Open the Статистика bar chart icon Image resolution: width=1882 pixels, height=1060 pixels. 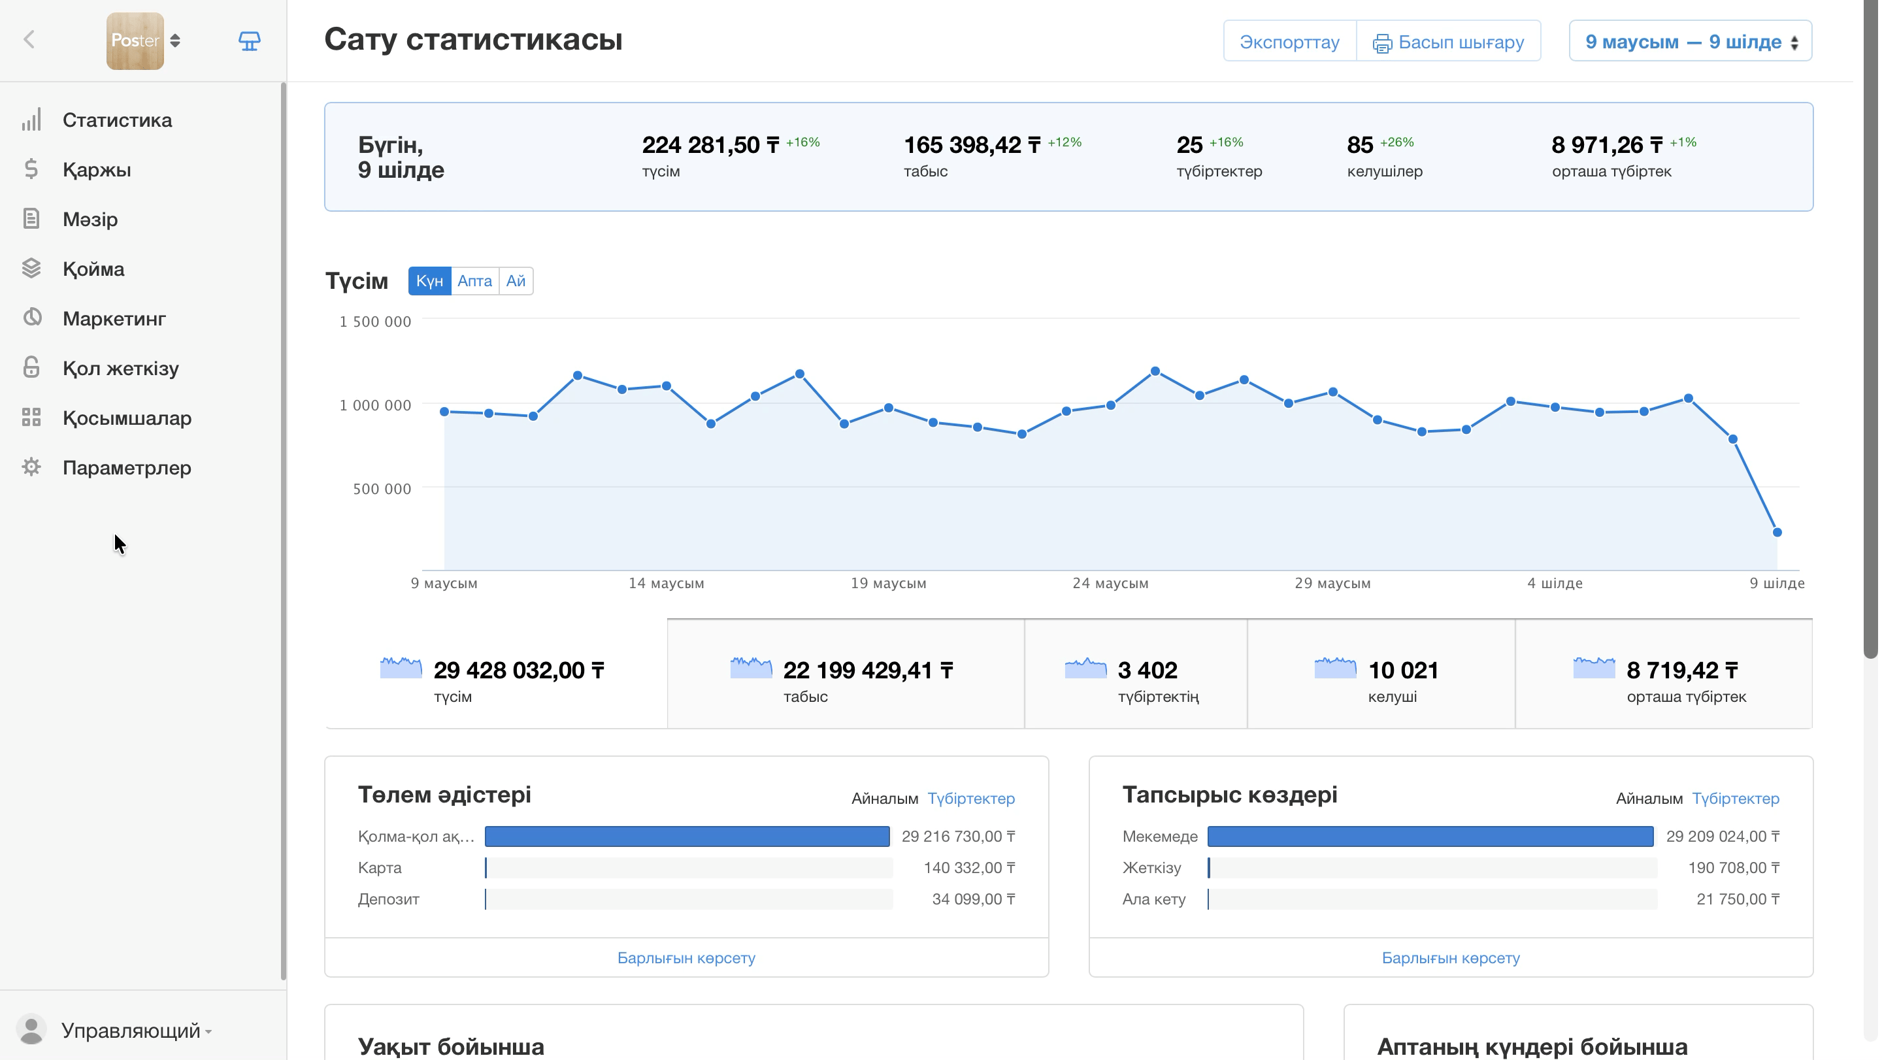[x=31, y=120]
